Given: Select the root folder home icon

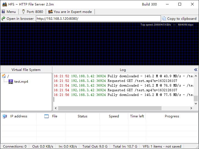Looking at the screenshot, I should (x=4, y=76).
